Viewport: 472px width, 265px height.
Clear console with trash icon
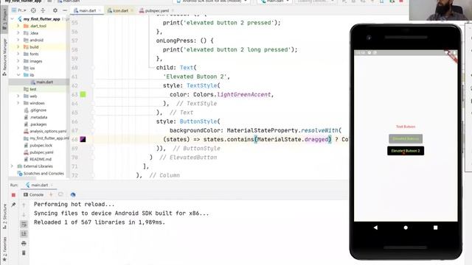24,253
